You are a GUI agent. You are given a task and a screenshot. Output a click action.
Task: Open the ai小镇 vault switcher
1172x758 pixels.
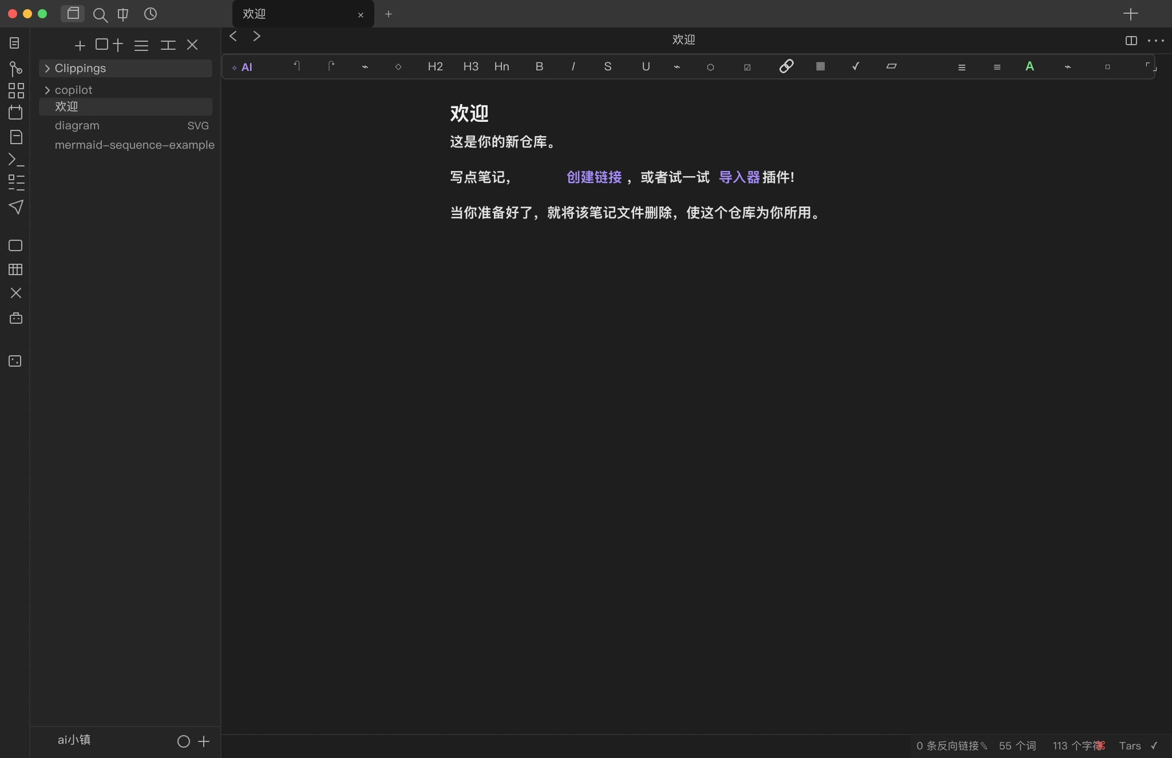click(74, 740)
